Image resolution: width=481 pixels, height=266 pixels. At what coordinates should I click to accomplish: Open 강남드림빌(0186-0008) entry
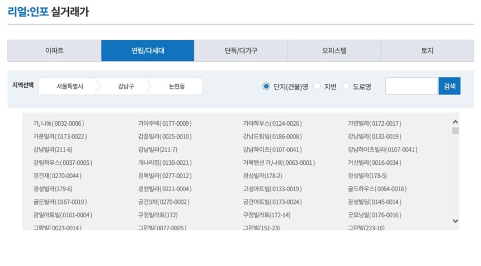click(272, 136)
